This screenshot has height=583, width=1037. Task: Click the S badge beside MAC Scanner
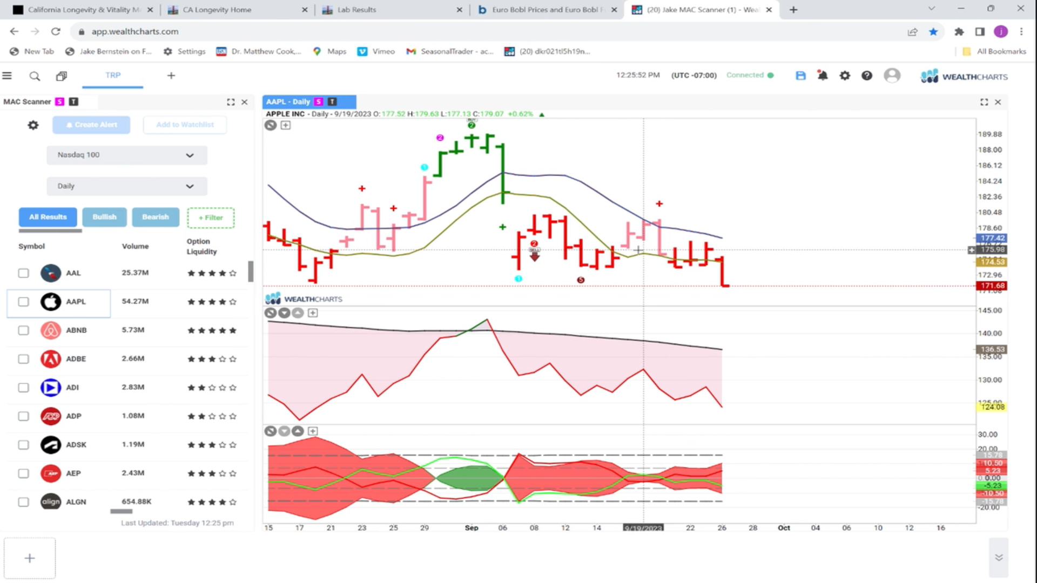59,101
